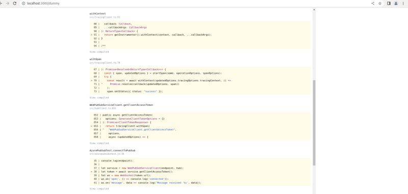Click View compiled under the withSpan frame

tap(99, 98)
